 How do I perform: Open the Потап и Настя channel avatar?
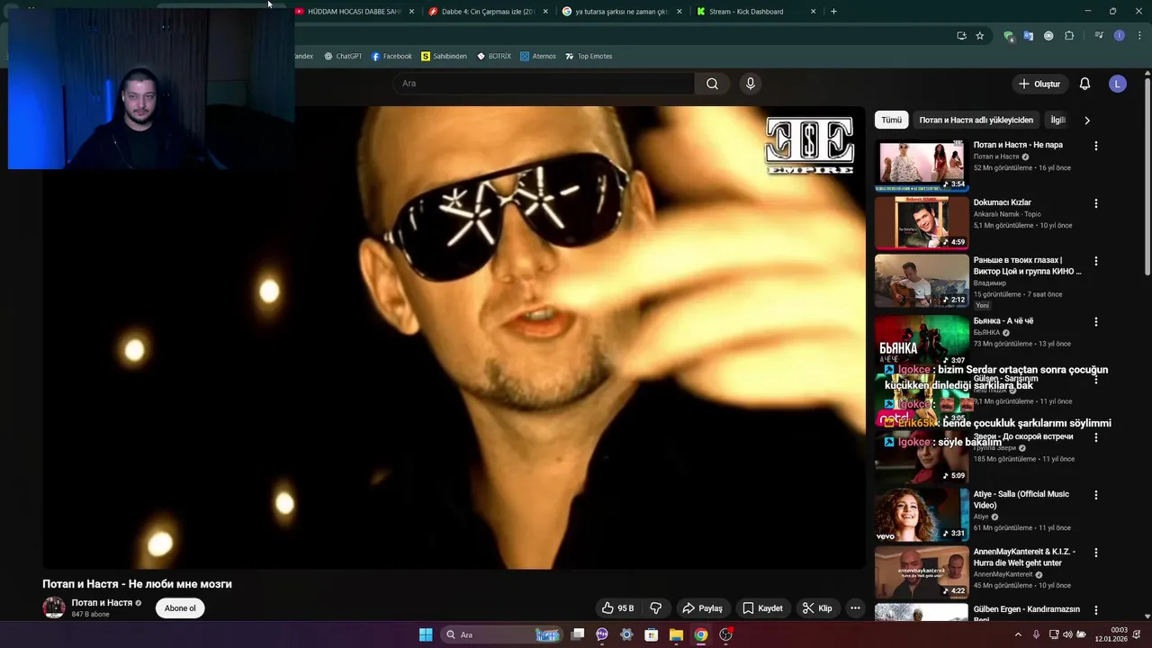pos(54,608)
